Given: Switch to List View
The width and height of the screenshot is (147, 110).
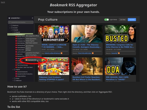Looking at the screenshot, I should (x=123, y=20).
